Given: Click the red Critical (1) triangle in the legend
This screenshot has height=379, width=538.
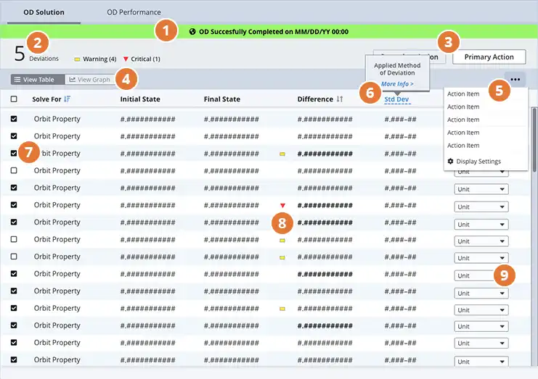Looking at the screenshot, I should (x=126, y=59).
